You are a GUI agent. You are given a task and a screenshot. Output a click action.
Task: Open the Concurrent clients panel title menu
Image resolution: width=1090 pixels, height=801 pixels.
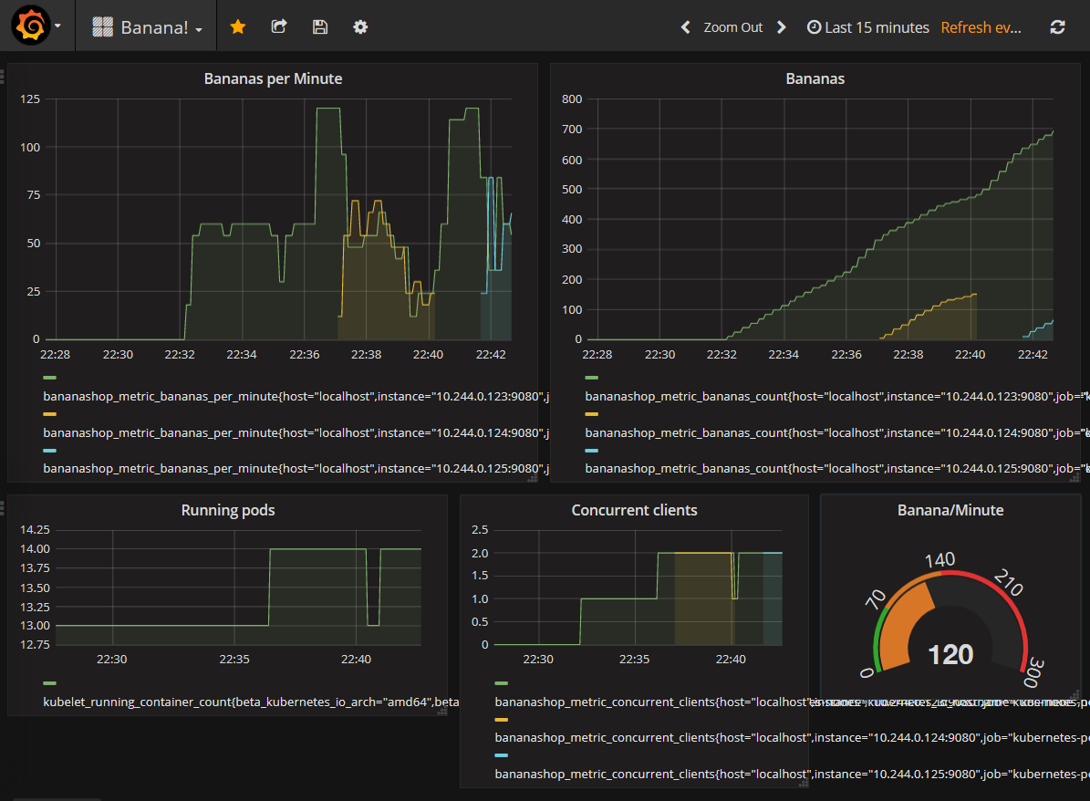tap(634, 510)
